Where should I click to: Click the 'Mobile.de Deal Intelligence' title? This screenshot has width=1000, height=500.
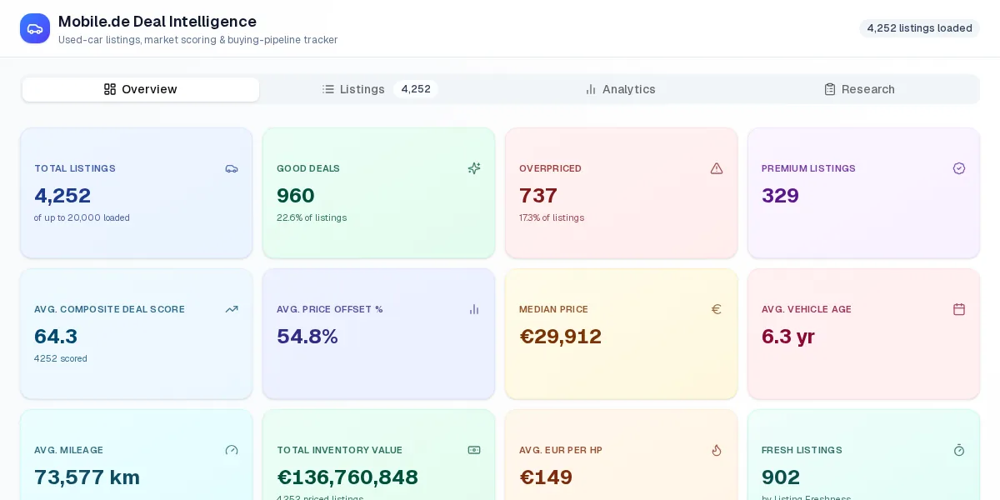point(157,22)
